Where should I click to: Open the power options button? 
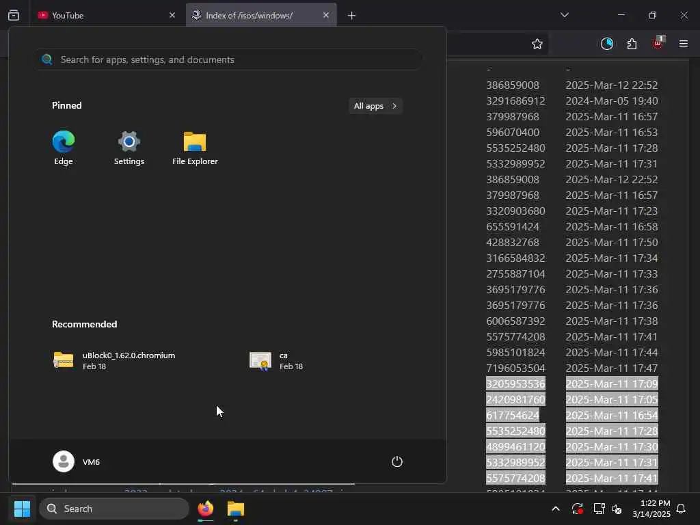point(397,461)
